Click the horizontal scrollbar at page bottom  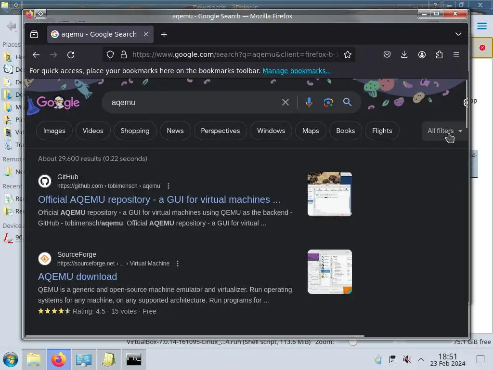point(195,336)
